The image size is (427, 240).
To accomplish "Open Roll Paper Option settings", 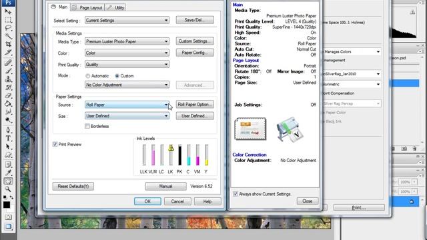I will (195, 105).
